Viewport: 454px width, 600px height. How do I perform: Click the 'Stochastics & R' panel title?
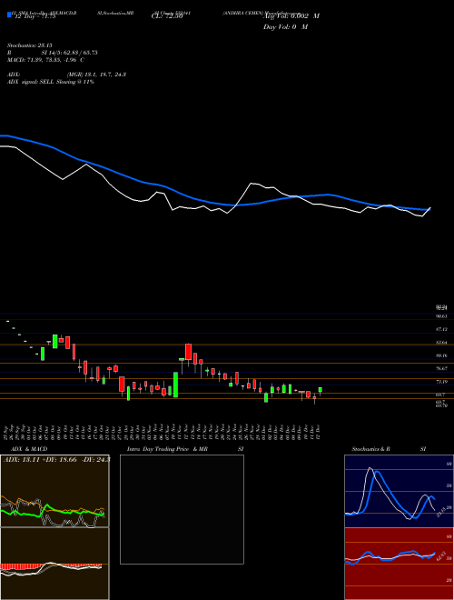[x=371, y=449]
